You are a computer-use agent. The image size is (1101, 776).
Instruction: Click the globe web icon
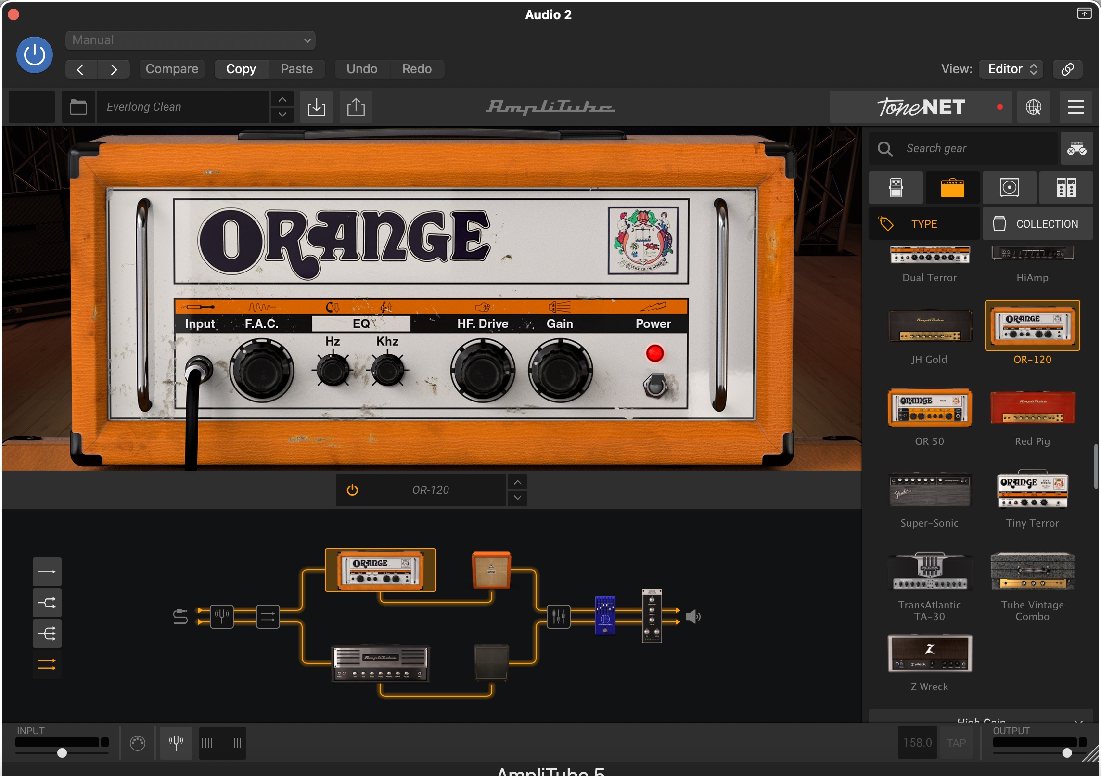pos(1034,107)
